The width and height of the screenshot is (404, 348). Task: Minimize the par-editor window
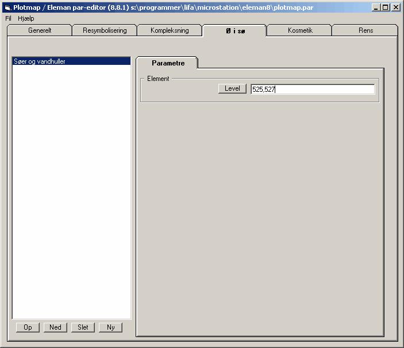[376, 7]
